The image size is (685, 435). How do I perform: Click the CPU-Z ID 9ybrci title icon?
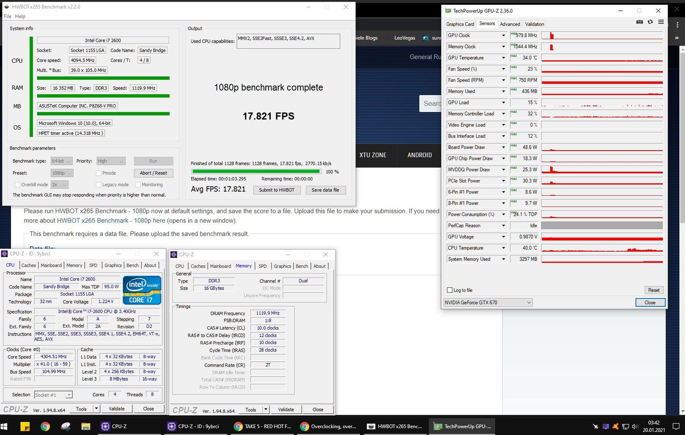pos(4,254)
